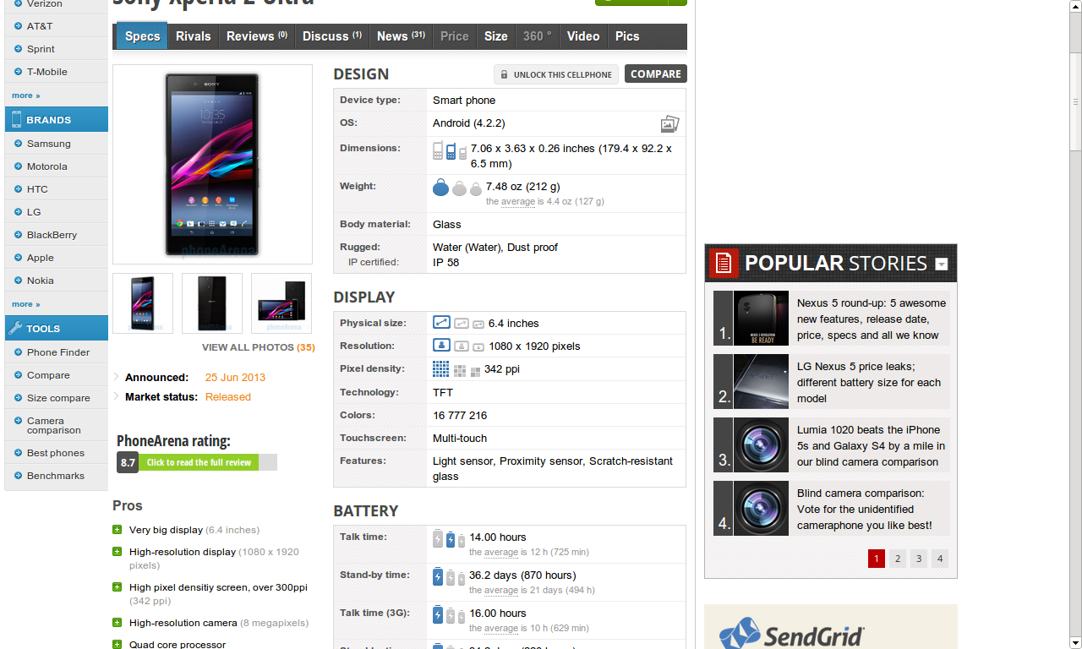The width and height of the screenshot is (1082, 649).
Task: Go to Popular Stories page 3
Action: pyautogui.click(x=919, y=559)
